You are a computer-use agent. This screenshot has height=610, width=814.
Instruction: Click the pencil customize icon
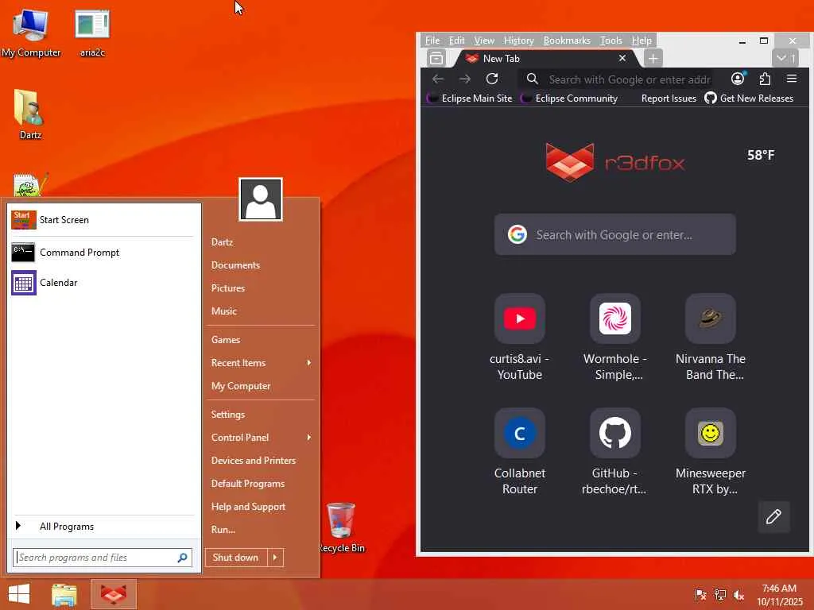click(773, 516)
